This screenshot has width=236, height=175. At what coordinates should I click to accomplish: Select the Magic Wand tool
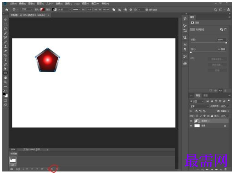pyautogui.click(x=6, y=33)
